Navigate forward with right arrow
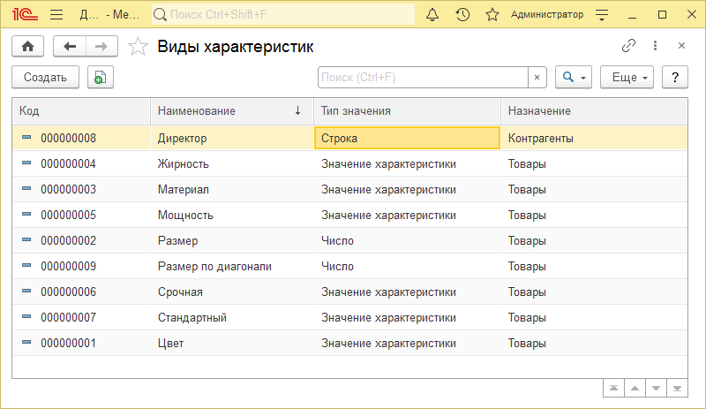Viewport: 706px width, 409px height. [x=101, y=46]
